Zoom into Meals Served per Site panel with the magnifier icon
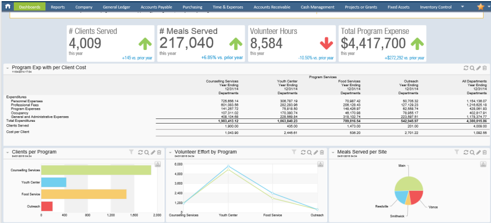This screenshot has width=491, height=223. pos(472,152)
